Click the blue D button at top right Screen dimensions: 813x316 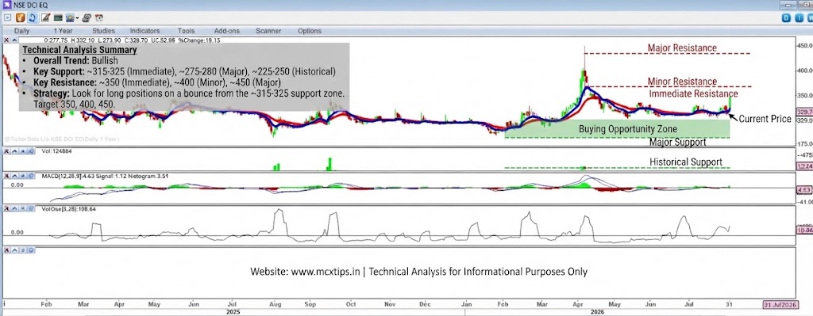(x=787, y=17)
